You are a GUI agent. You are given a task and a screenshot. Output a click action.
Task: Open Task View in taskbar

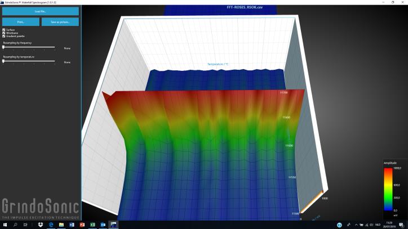(x=25, y=224)
